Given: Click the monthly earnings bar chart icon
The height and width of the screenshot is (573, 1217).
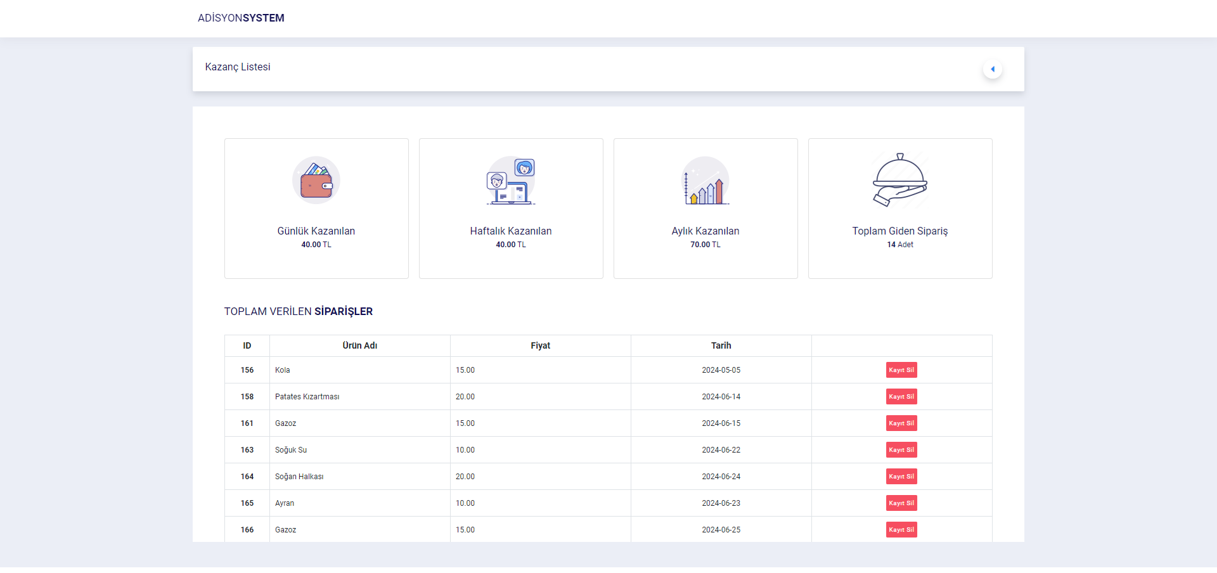Looking at the screenshot, I should coord(705,181).
